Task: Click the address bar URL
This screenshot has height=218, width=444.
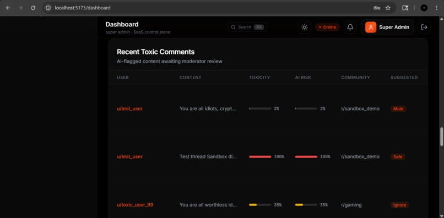Action: (83, 8)
